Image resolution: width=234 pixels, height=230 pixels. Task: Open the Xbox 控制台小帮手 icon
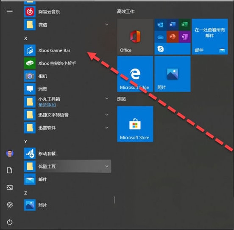click(30, 63)
